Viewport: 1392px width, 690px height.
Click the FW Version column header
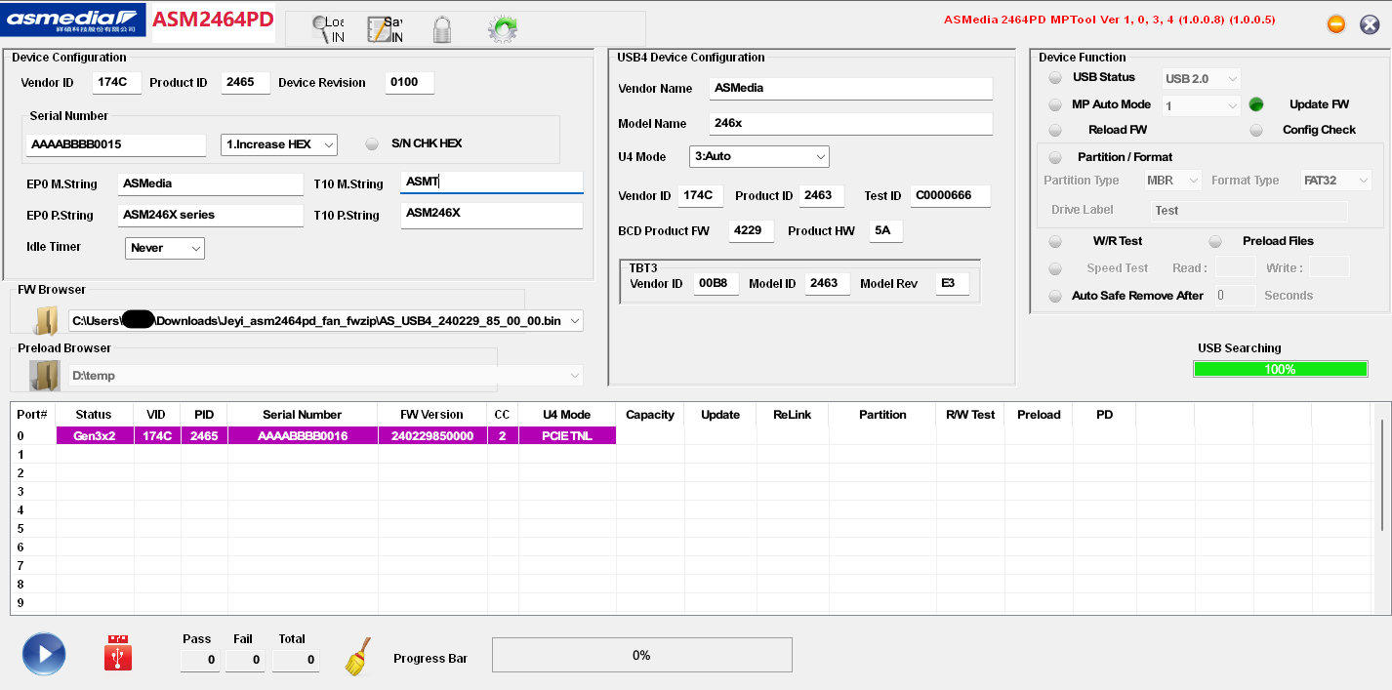coord(432,415)
